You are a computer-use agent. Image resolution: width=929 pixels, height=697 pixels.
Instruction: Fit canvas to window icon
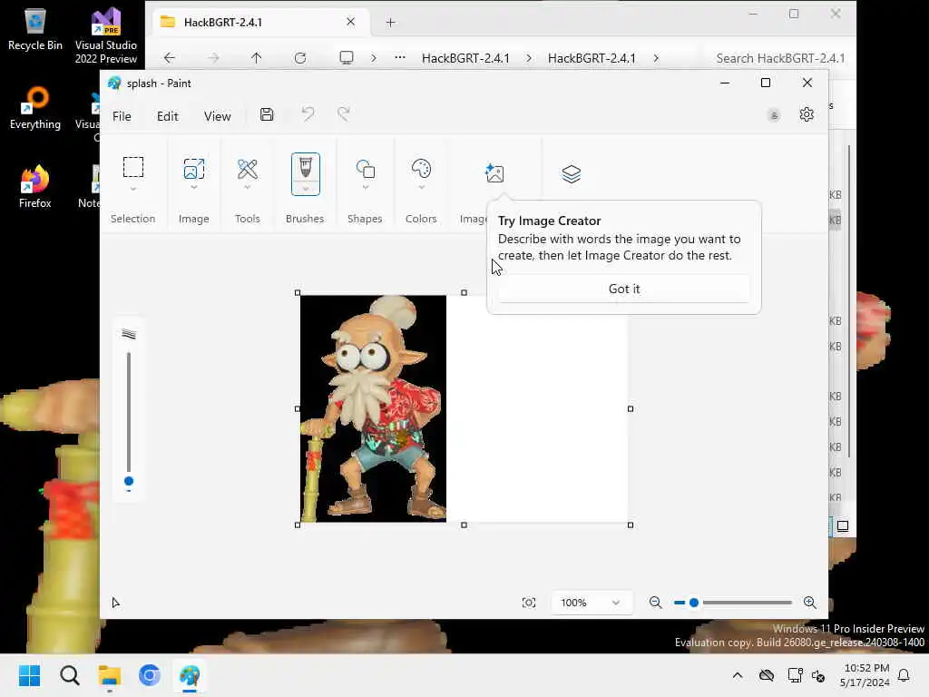[x=529, y=603]
